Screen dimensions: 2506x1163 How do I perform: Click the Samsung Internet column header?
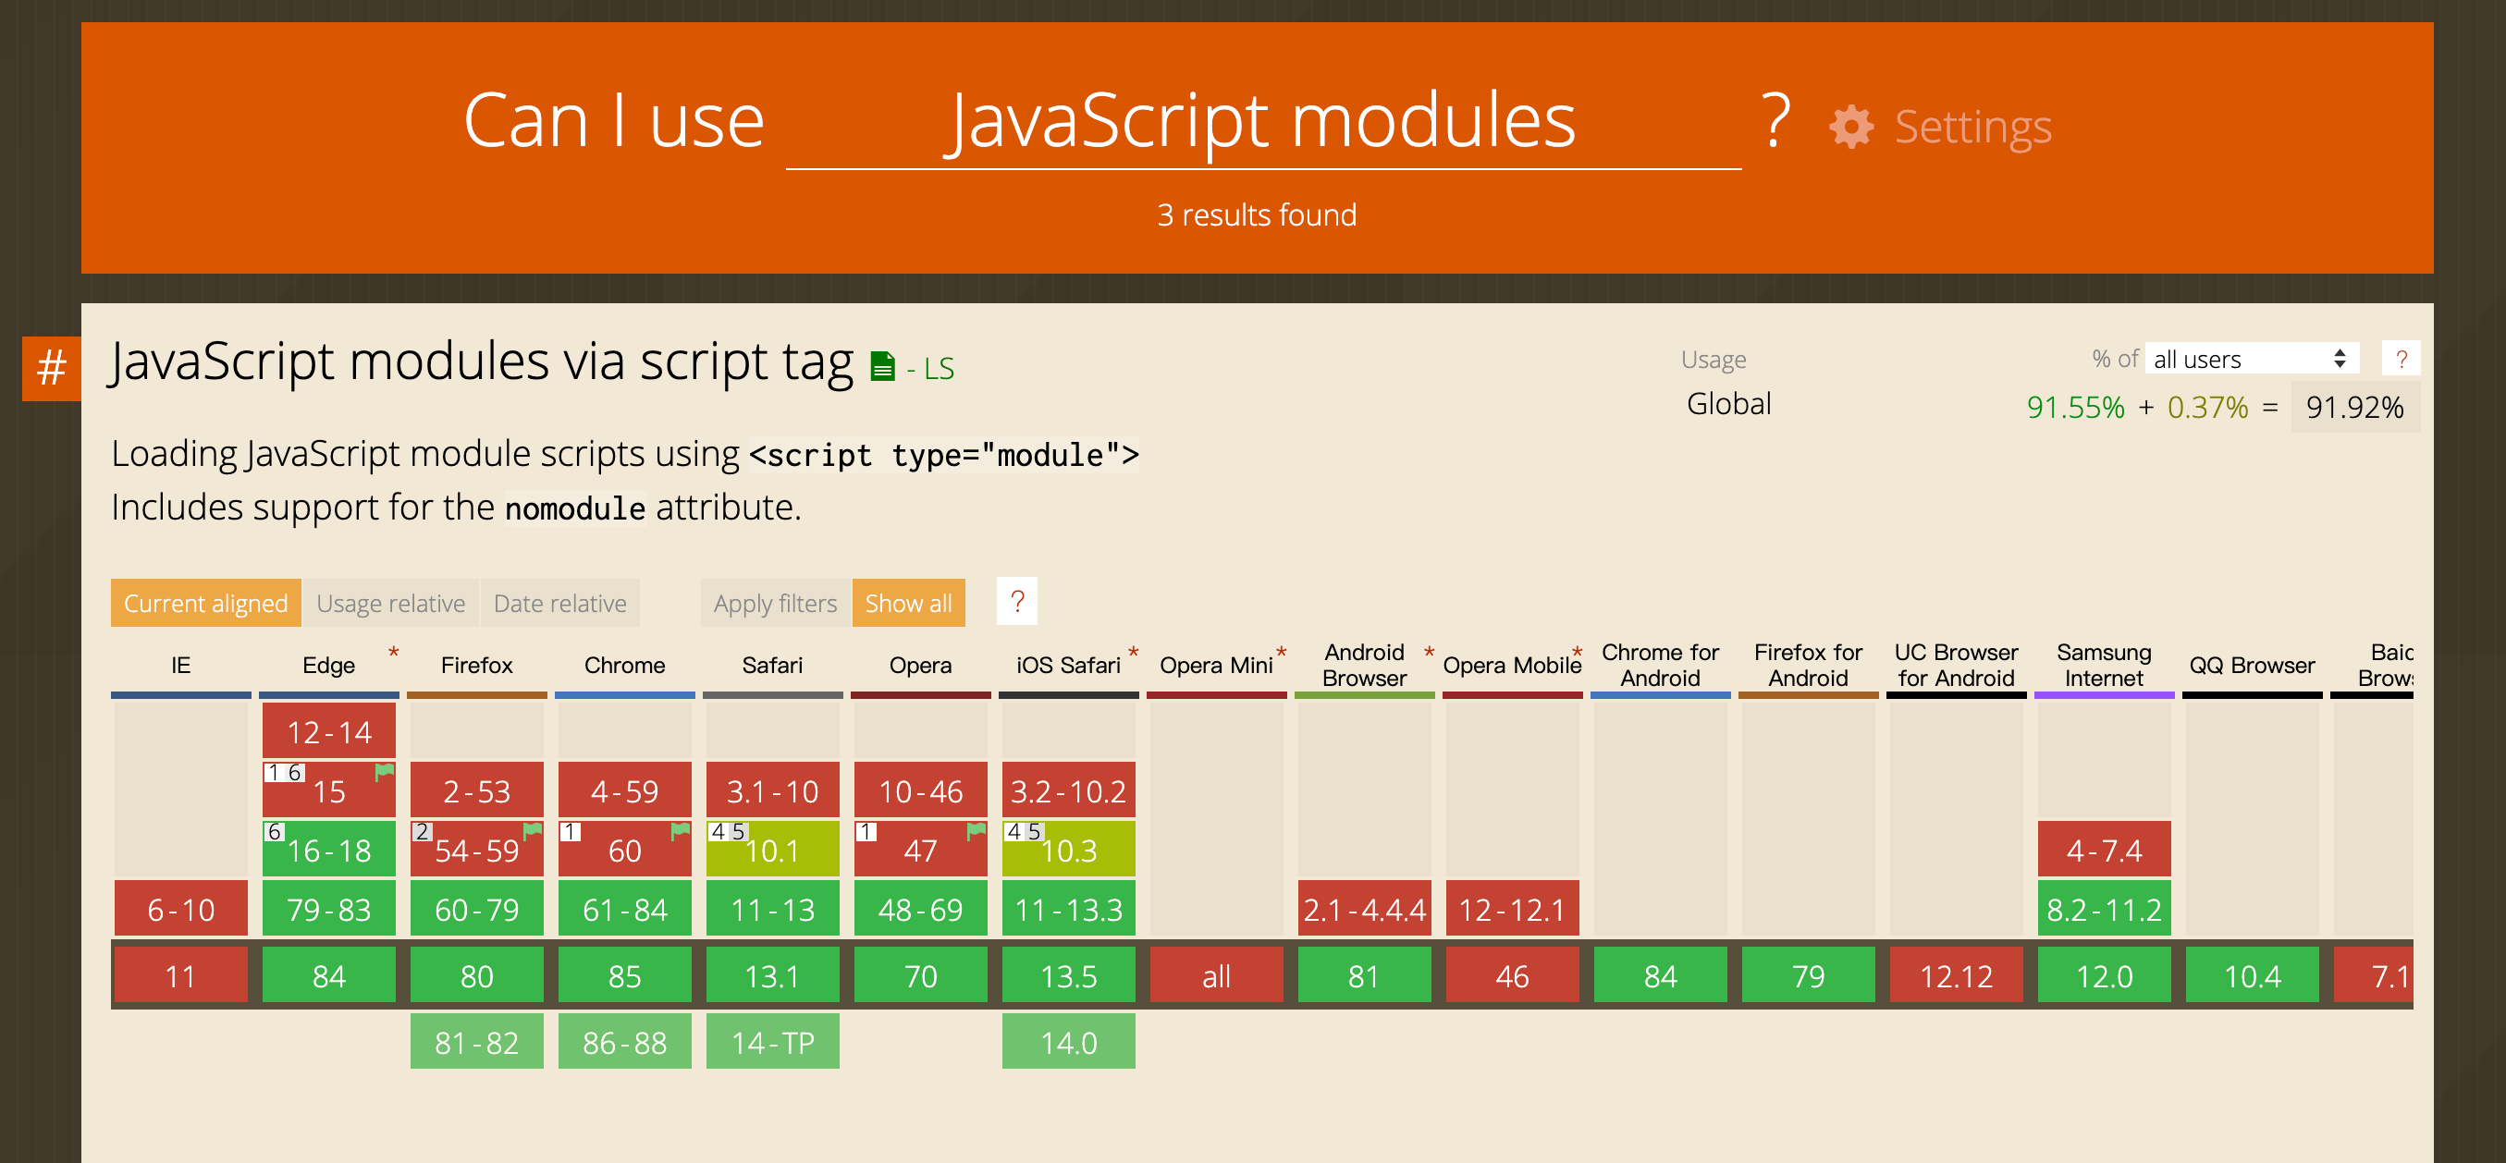pos(2105,665)
